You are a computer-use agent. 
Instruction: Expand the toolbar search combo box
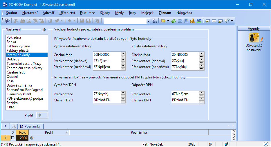(x=148, y=21)
